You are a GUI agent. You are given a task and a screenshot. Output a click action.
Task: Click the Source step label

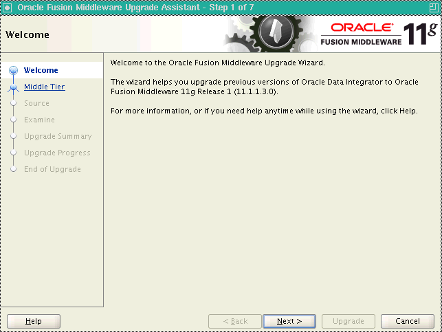[x=36, y=103]
